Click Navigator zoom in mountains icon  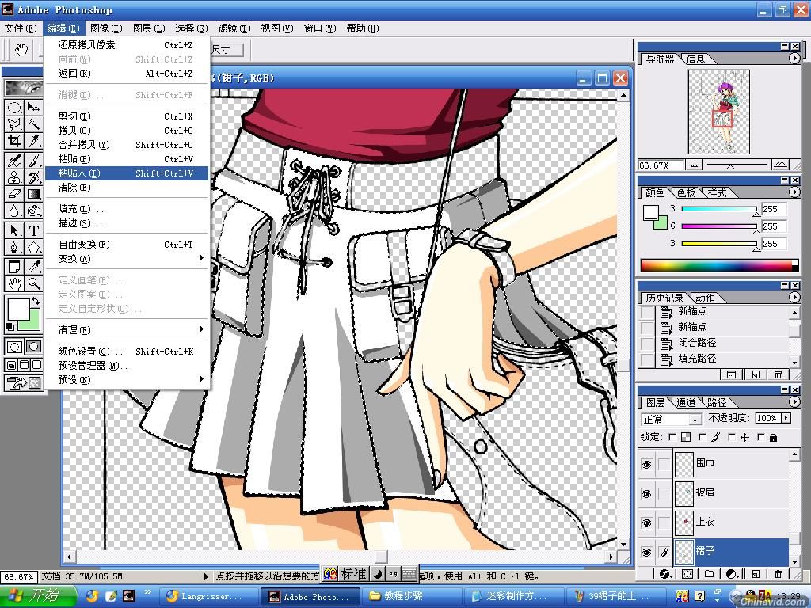coord(780,165)
